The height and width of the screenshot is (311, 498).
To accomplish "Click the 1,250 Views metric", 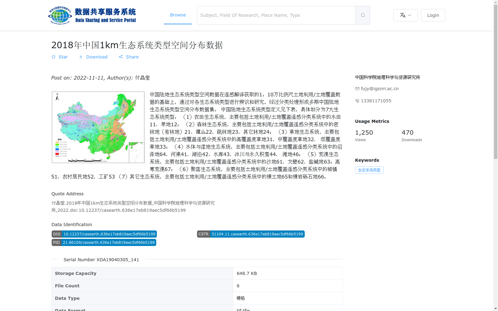I will tap(364, 136).
